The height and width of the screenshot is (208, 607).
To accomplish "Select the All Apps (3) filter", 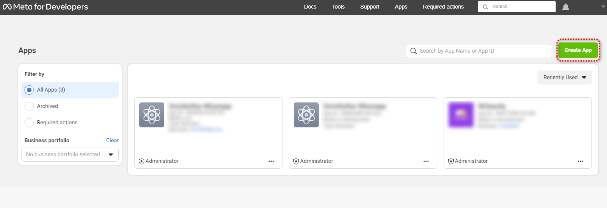I will (29, 90).
